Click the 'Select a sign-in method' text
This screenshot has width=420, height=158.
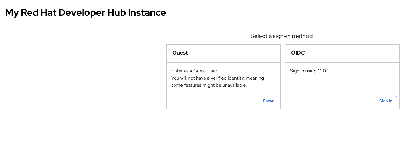[281, 36]
